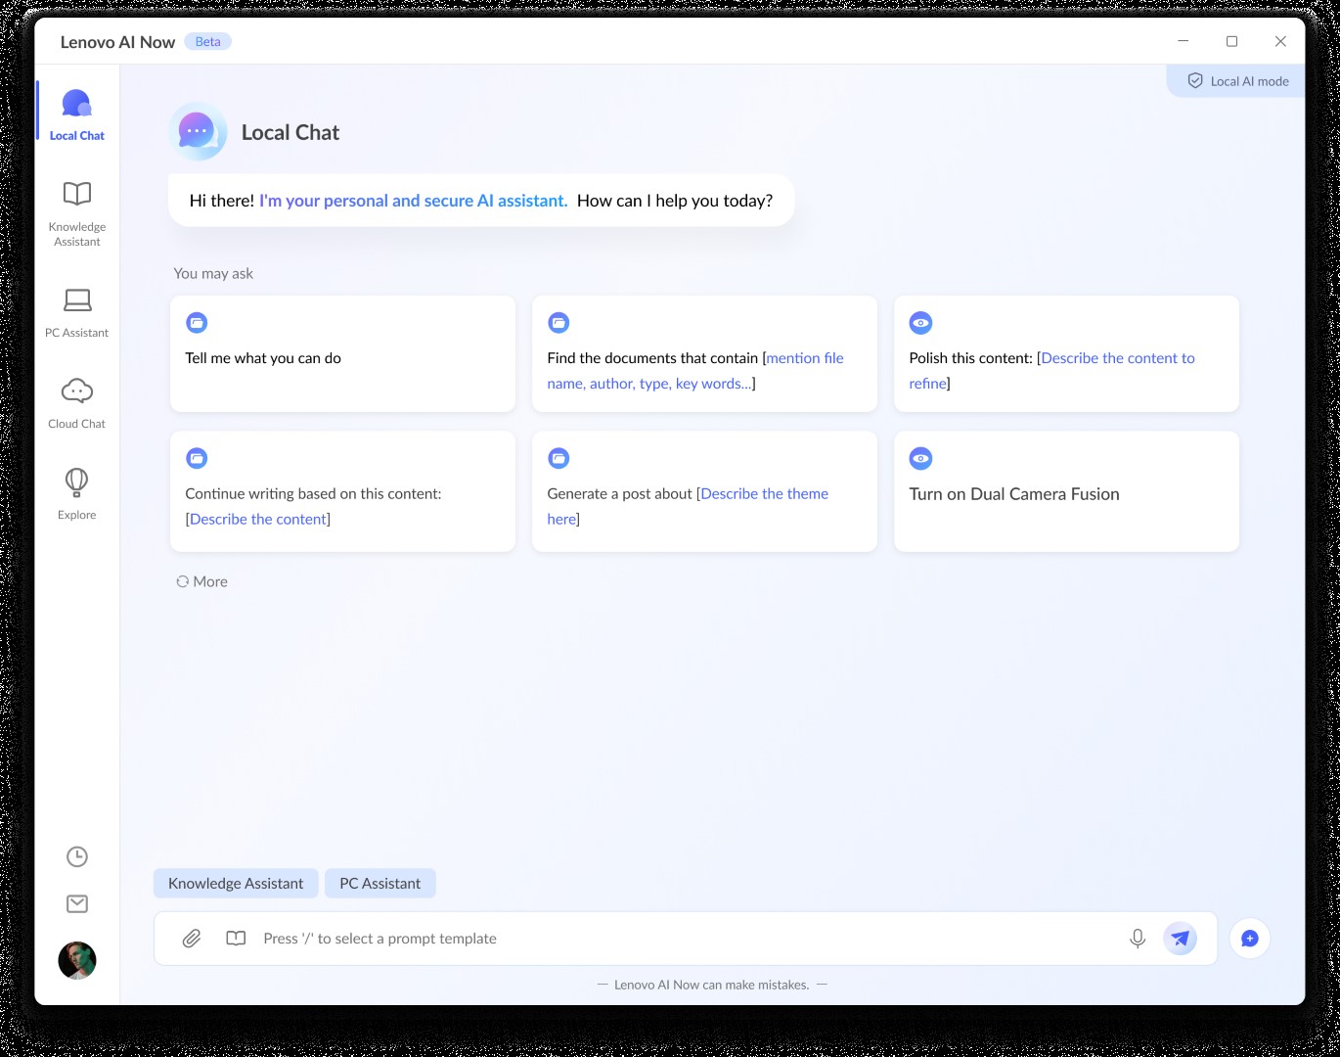Click eye icon on 'Polish this content' card
1340x1057 pixels.
click(x=920, y=323)
